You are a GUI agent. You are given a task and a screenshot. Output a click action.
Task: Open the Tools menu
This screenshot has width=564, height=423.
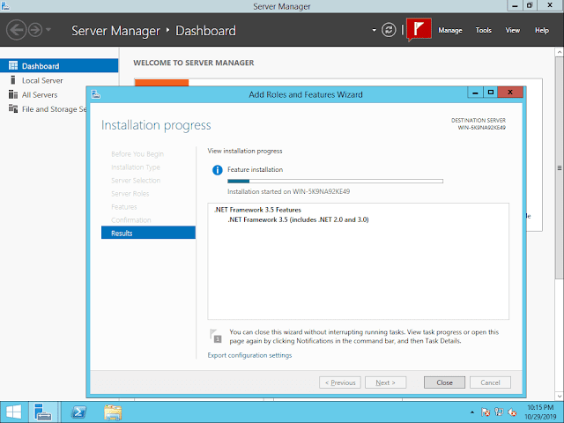click(484, 30)
